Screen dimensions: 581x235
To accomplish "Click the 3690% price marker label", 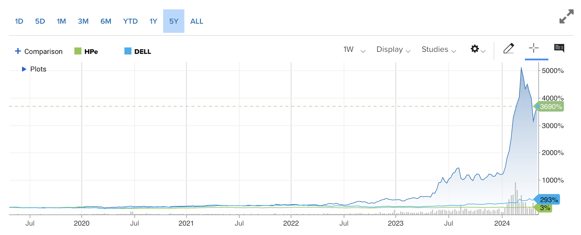I will click(550, 106).
